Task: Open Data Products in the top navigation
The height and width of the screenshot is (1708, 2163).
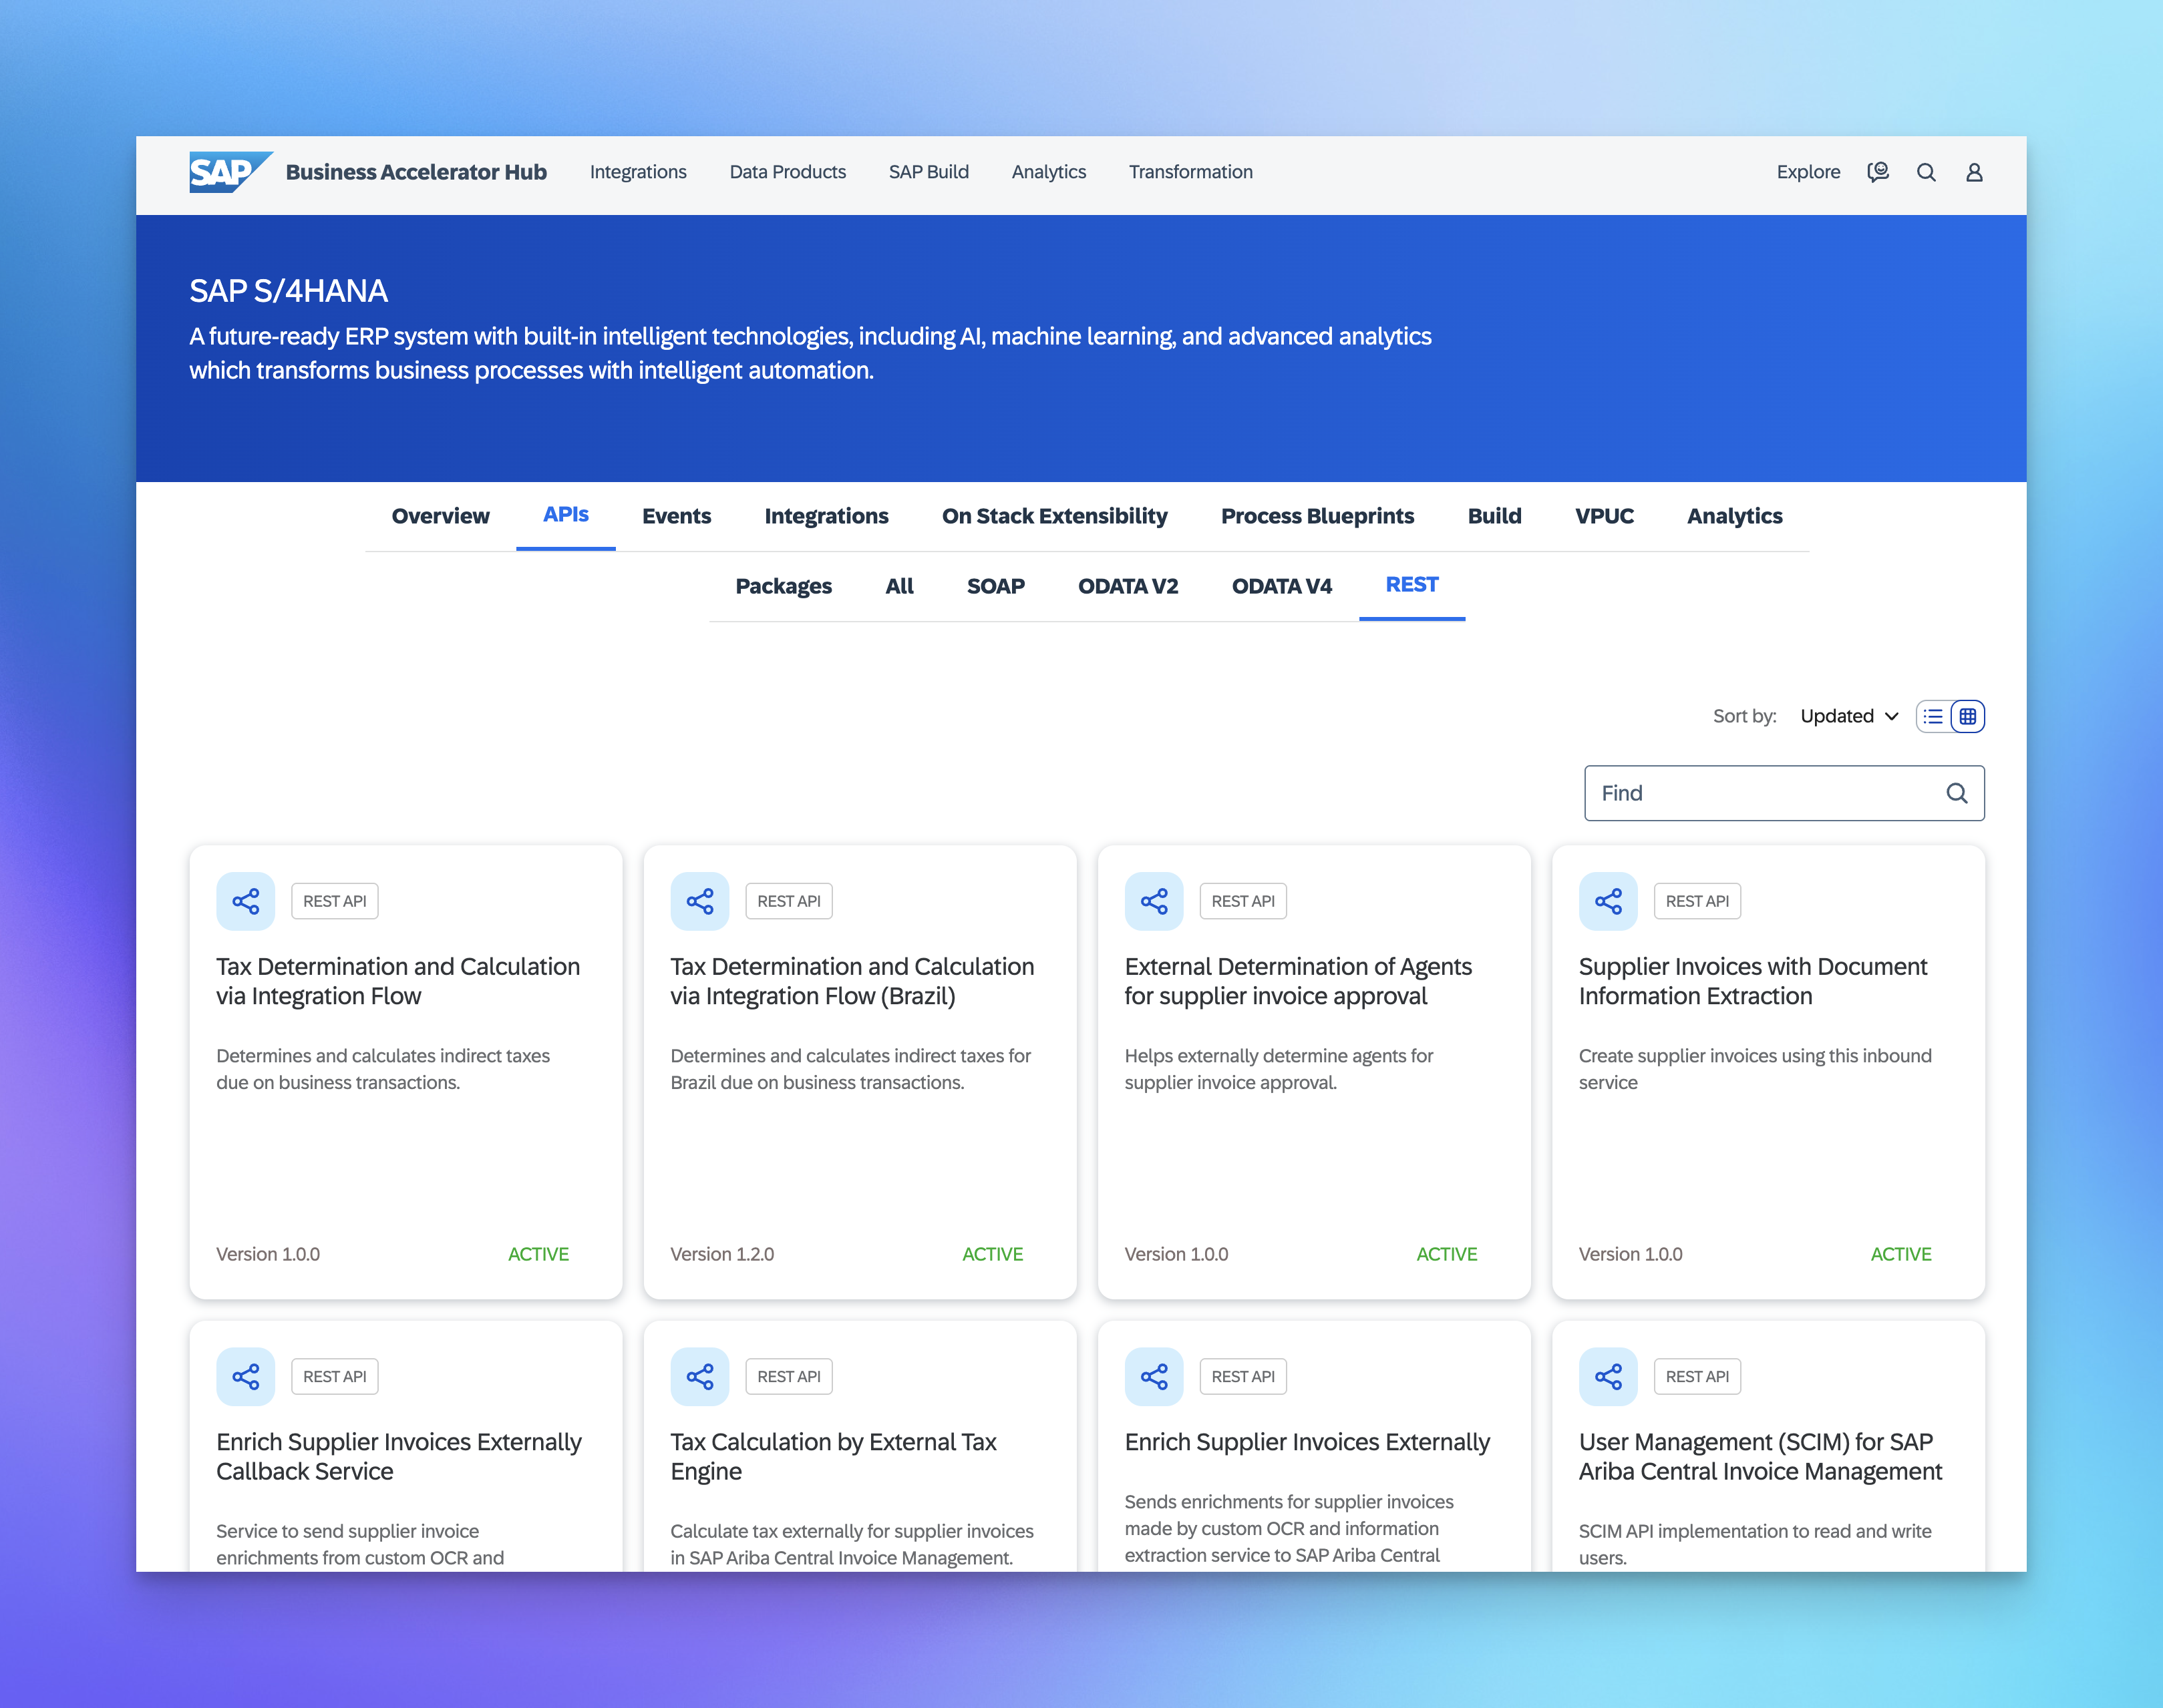Action: [788, 172]
